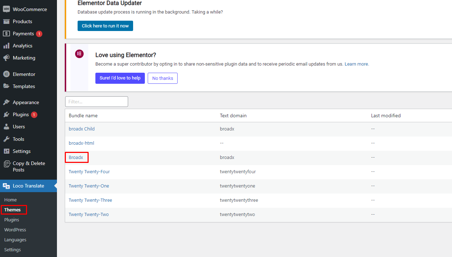
Task: Click the Products box icon
Action: (6, 21)
